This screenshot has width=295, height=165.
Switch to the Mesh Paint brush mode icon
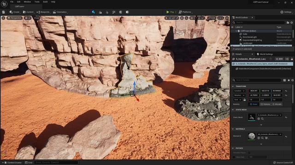coord(114,12)
